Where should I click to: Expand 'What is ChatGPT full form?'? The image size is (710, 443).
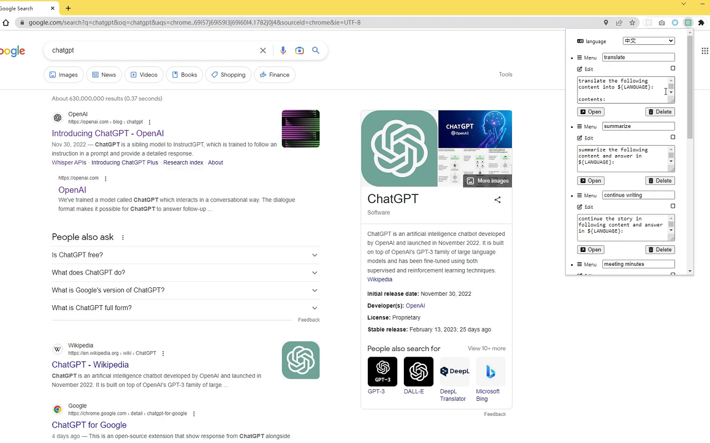coord(186,308)
